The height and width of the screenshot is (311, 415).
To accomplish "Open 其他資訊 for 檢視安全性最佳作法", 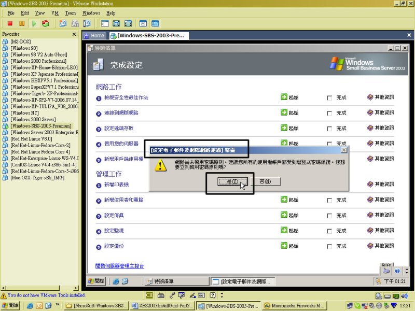I will 380,97.
